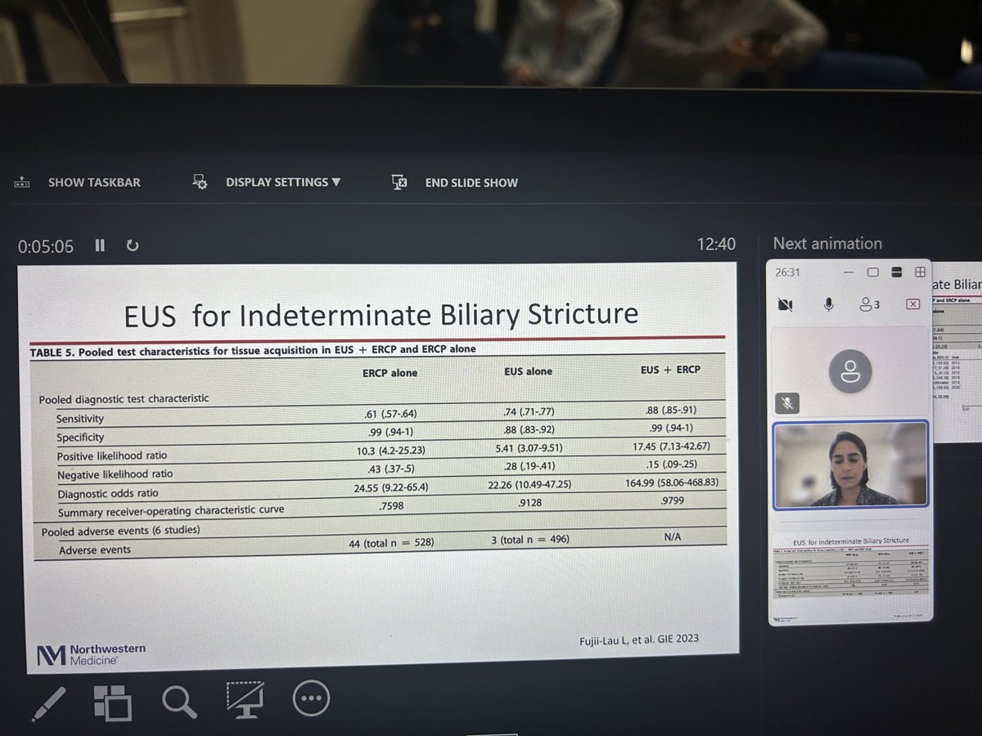Click the next slide preview
This screenshot has width=982, height=736.
pyautogui.click(x=957, y=352)
